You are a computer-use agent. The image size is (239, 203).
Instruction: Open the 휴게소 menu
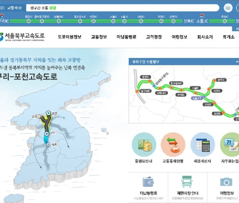[x=229, y=37]
